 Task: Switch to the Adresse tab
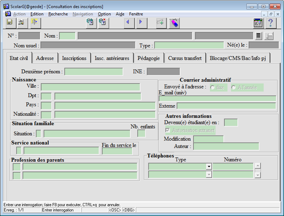(45, 58)
